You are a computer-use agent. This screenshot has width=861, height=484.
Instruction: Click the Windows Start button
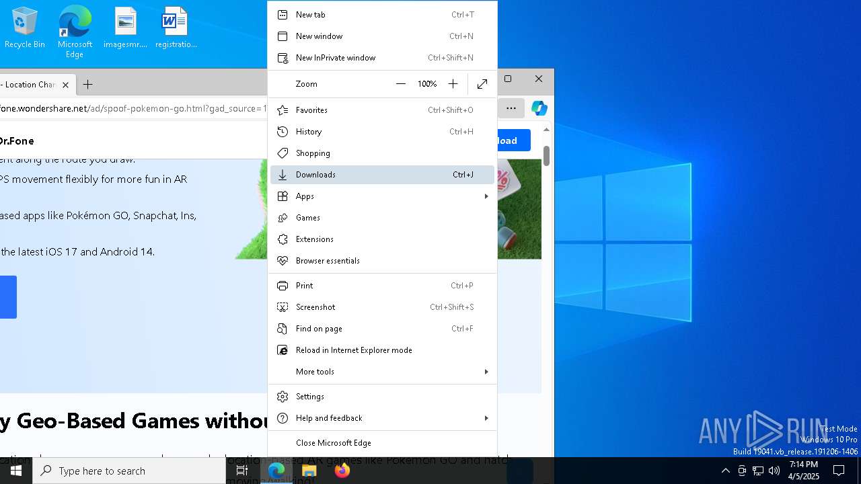pyautogui.click(x=16, y=471)
